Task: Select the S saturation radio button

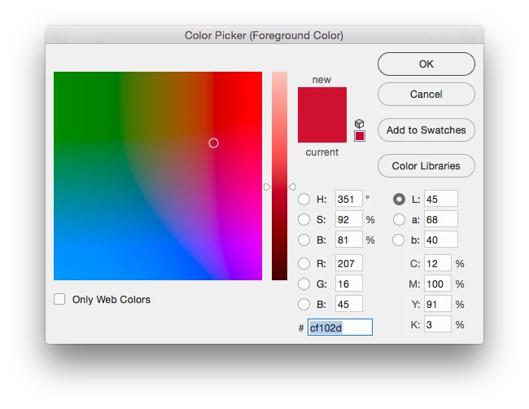Action: click(x=304, y=219)
